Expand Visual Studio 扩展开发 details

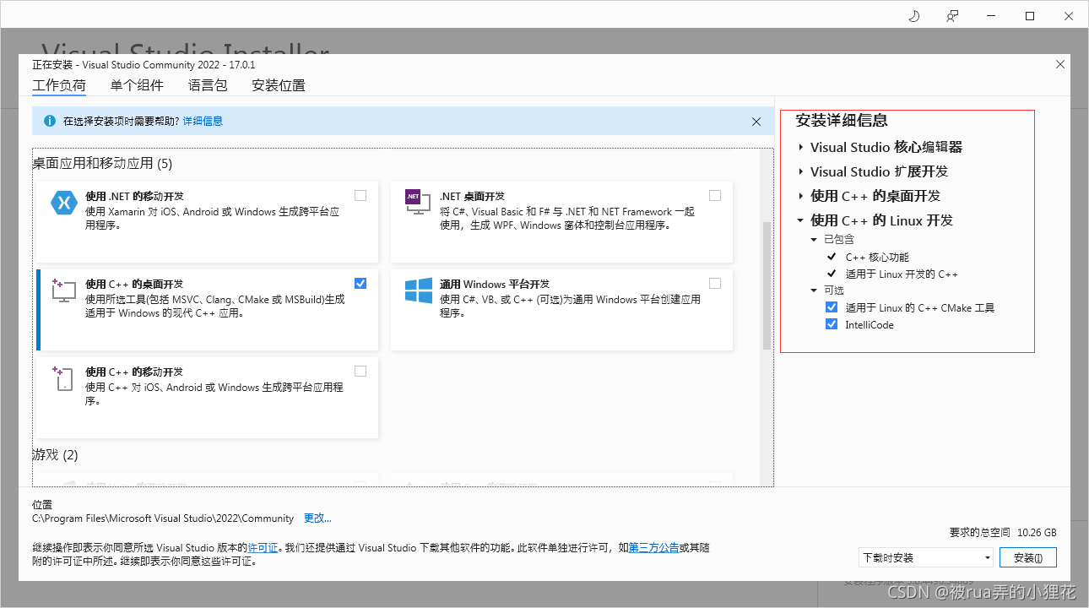801,171
